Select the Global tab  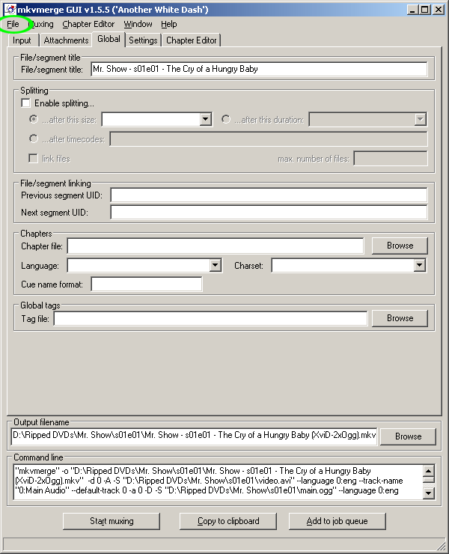click(x=109, y=39)
